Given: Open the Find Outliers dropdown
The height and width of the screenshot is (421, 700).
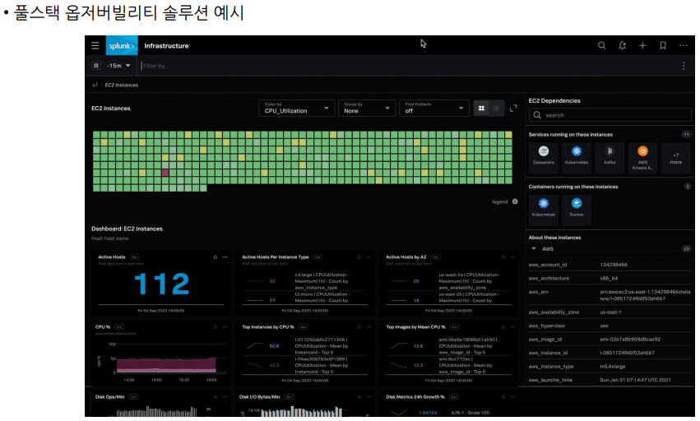Looking at the screenshot, I should [434, 108].
